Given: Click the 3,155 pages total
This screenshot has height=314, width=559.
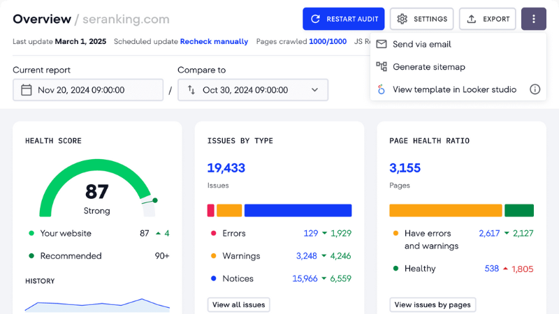Looking at the screenshot, I should pyautogui.click(x=405, y=167).
